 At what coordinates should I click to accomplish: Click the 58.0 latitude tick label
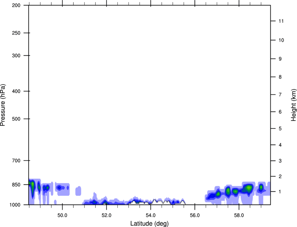click(239, 215)
